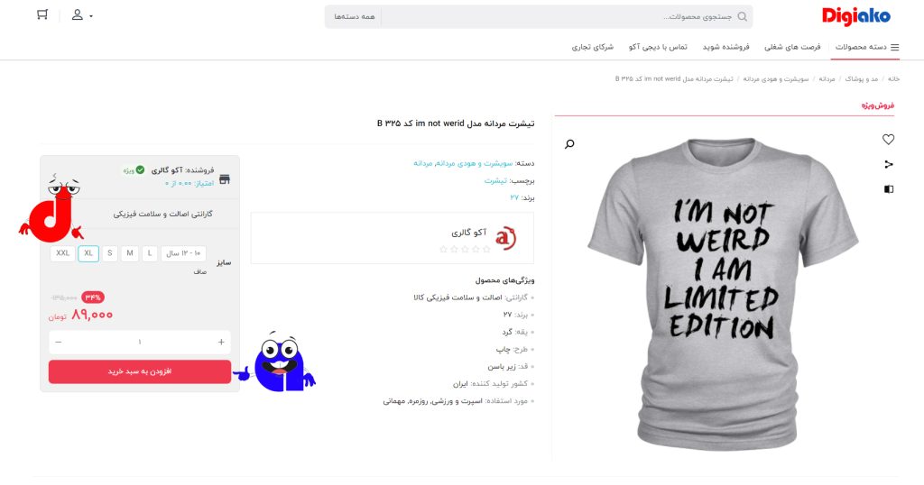
Task: Click the seller store icon
Action: pos(225,178)
